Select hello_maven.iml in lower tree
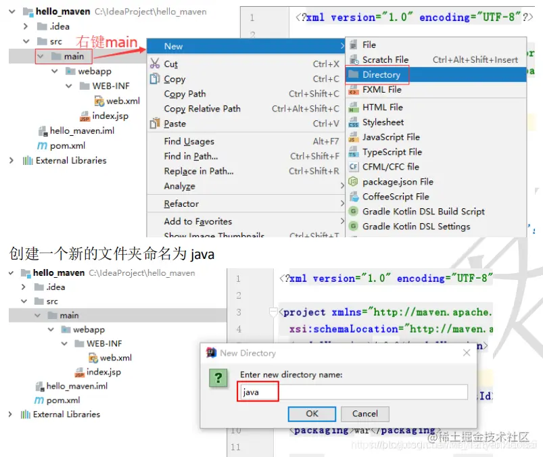Screen dimensions: 543x457 pos(77,386)
